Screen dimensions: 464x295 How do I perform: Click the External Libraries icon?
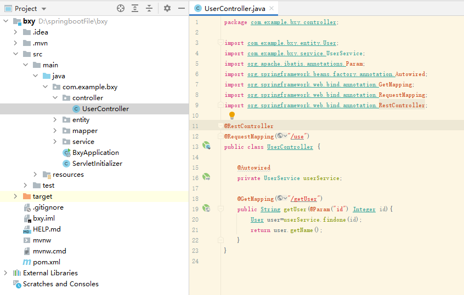pos(17,273)
